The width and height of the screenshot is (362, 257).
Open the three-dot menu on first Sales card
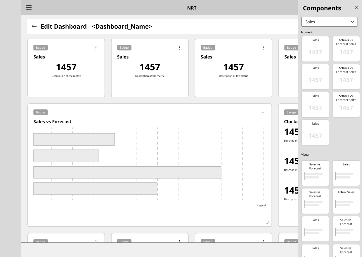click(96, 48)
